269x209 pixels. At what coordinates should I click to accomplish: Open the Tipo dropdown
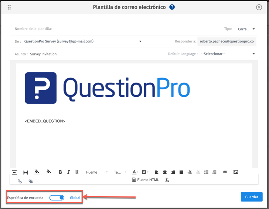tap(246, 29)
